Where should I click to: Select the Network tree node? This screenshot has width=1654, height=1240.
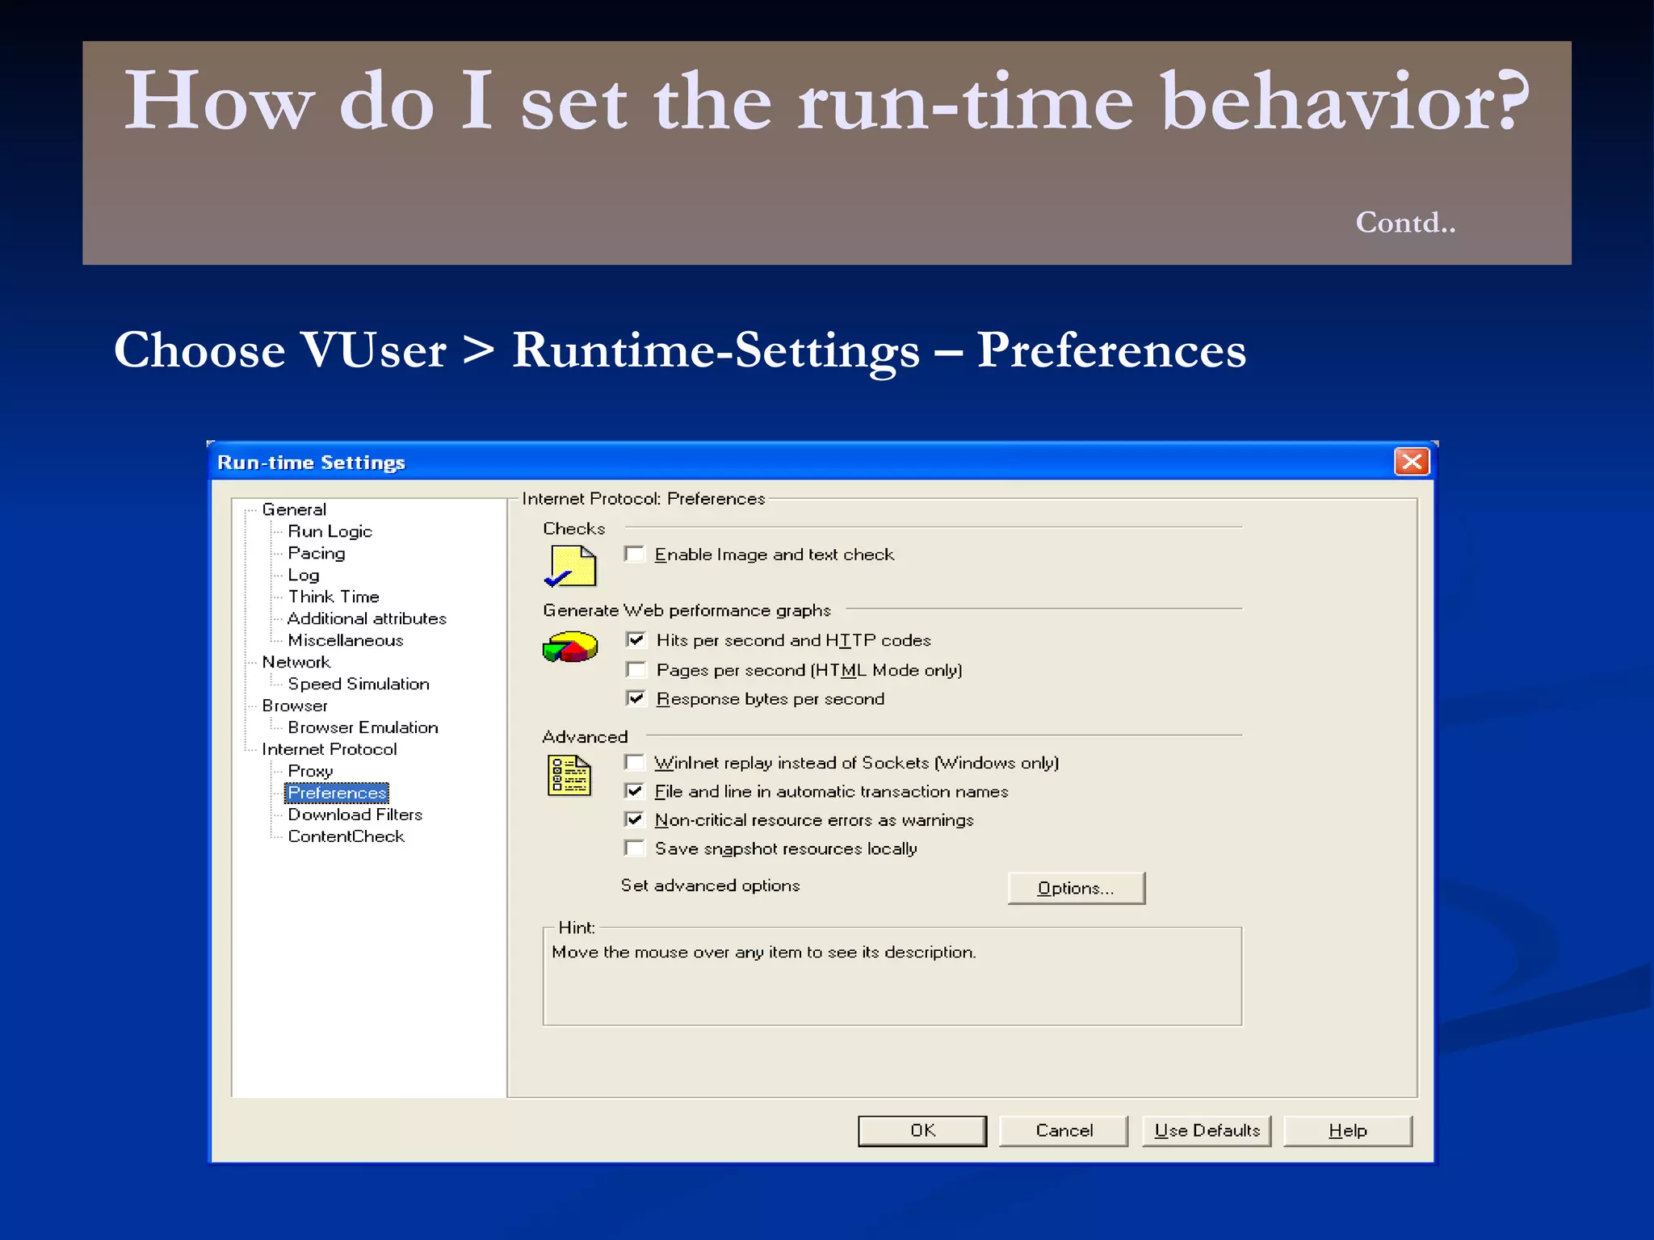[x=296, y=662]
